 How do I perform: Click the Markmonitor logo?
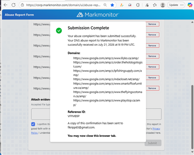click(97, 15)
